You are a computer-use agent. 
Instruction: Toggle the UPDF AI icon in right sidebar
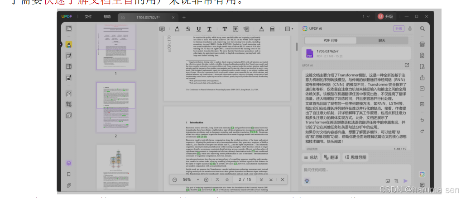(422, 174)
